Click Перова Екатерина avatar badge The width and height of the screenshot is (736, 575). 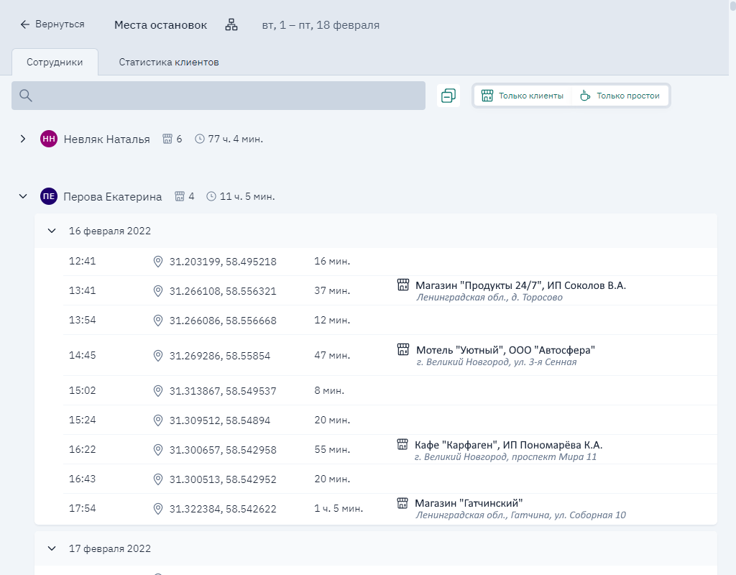coord(49,196)
